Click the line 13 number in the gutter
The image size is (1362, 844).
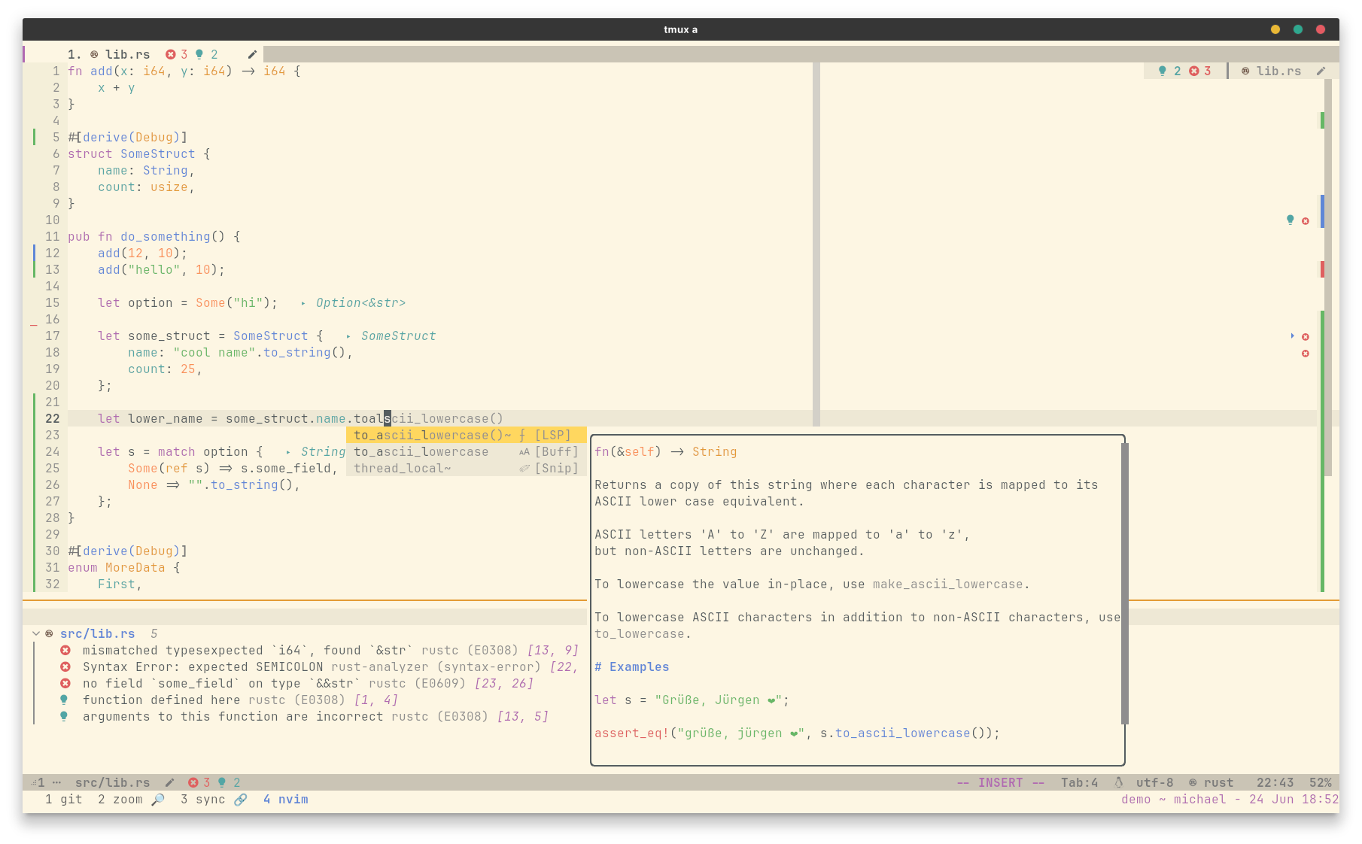coord(52,269)
